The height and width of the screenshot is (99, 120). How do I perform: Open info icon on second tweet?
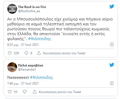point(112,83)
